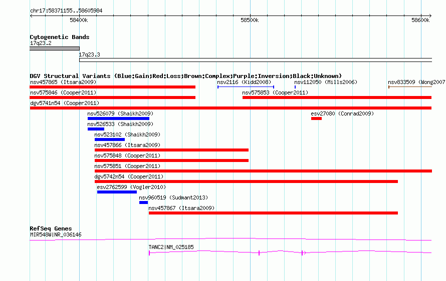The image size is (446, 281).
Task: Select the gray 17q23.2 band bar
Action: click(55, 48)
